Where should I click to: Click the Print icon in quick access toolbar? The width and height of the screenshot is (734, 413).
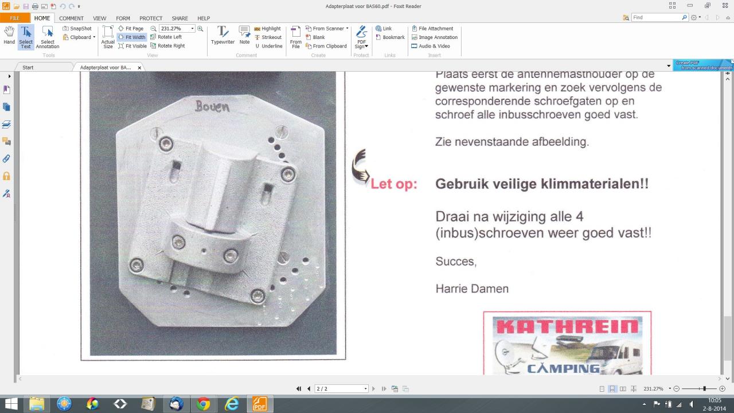pyautogui.click(x=35, y=6)
